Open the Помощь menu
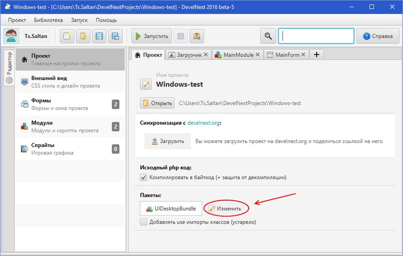This screenshot has height=256, width=403. click(106, 20)
